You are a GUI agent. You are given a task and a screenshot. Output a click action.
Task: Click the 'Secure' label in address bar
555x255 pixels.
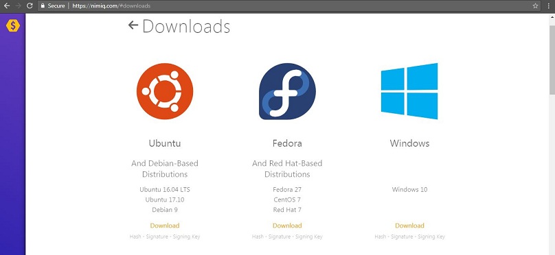pos(56,5)
